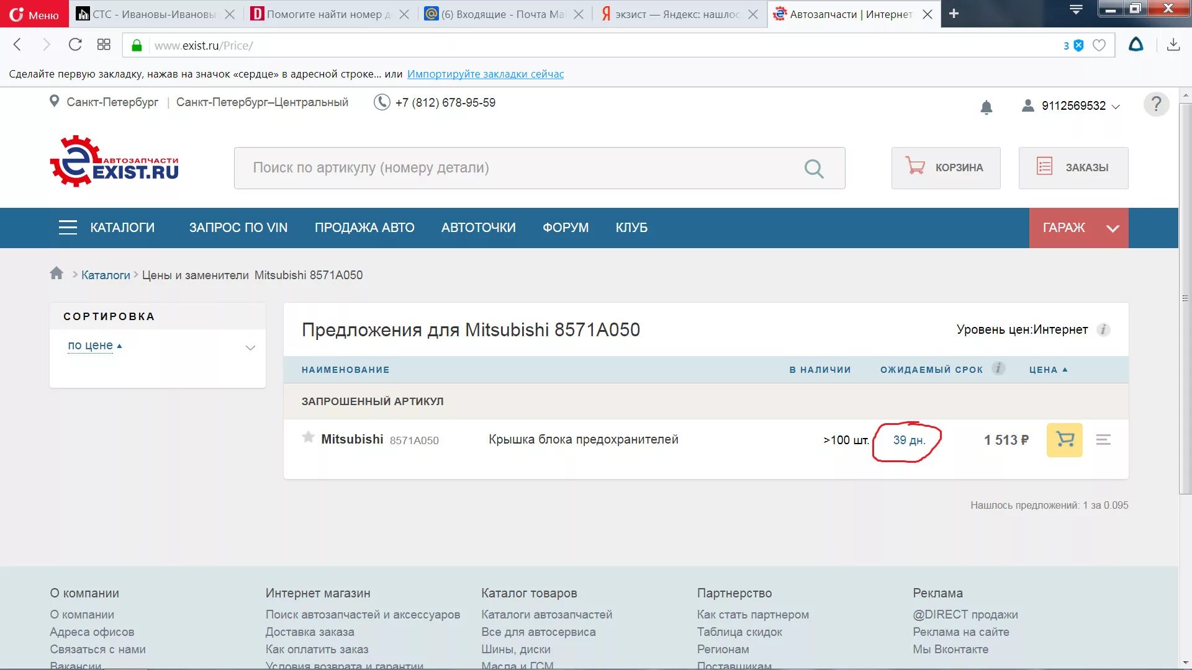Open the help question mark
Image resolution: width=1192 pixels, height=670 pixels.
coord(1156,104)
